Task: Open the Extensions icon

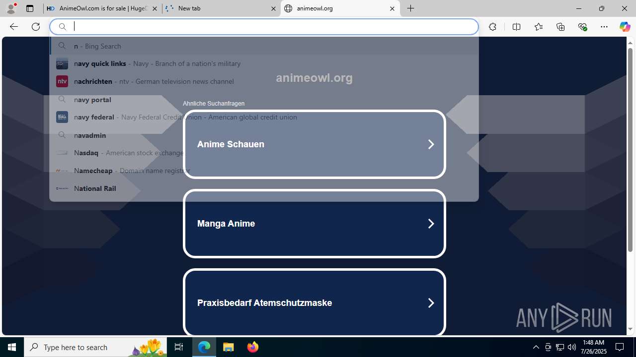Action: pyautogui.click(x=492, y=27)
